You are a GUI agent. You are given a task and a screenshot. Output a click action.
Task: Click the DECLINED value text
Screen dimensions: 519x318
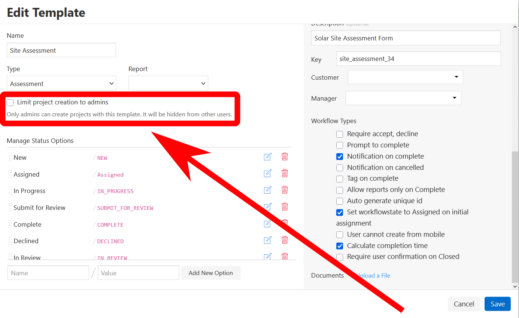click(x=110, y=241)
